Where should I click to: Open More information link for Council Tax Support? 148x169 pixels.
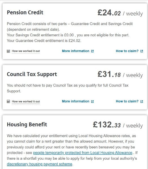[x=76, y=101]
